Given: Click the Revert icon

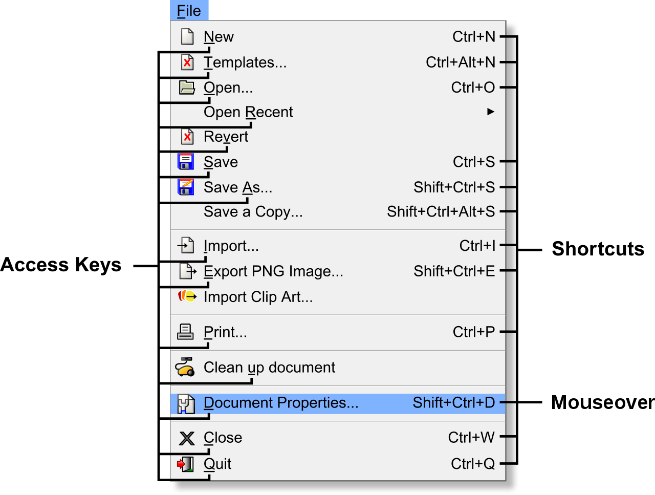Looking at the screenshot, I should pos(187,137).
